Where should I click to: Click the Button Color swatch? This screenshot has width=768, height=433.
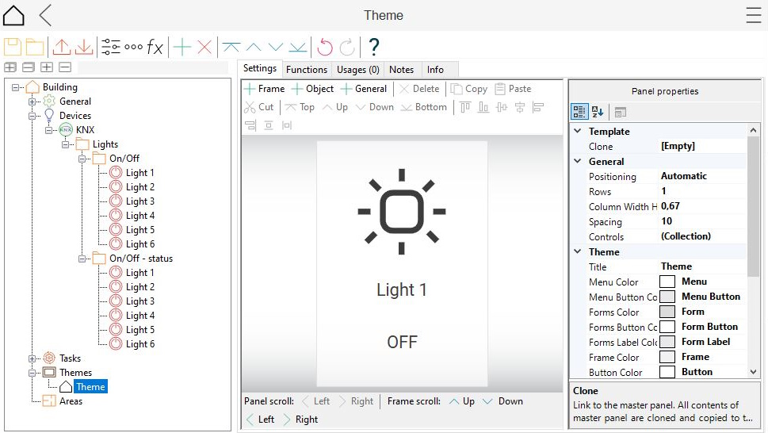point(667,372)
